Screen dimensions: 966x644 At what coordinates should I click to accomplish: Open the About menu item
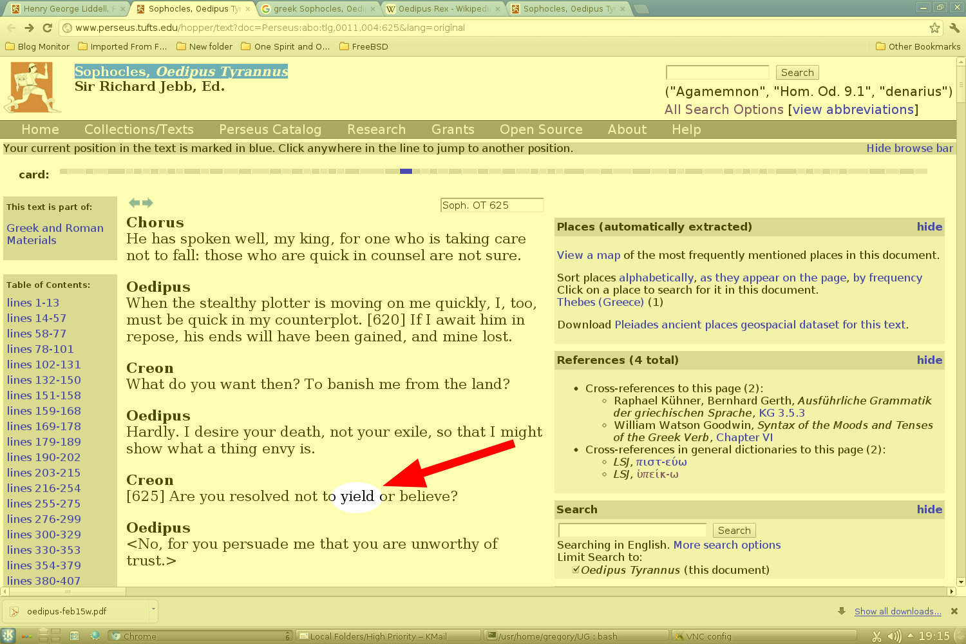[627, 129]
